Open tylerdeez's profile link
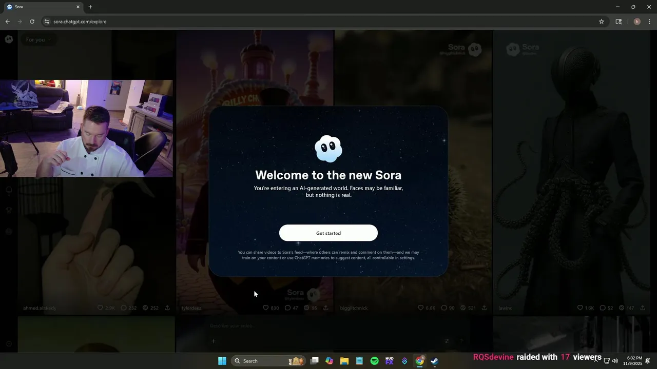657x369 pixels. tap(191, 308)
